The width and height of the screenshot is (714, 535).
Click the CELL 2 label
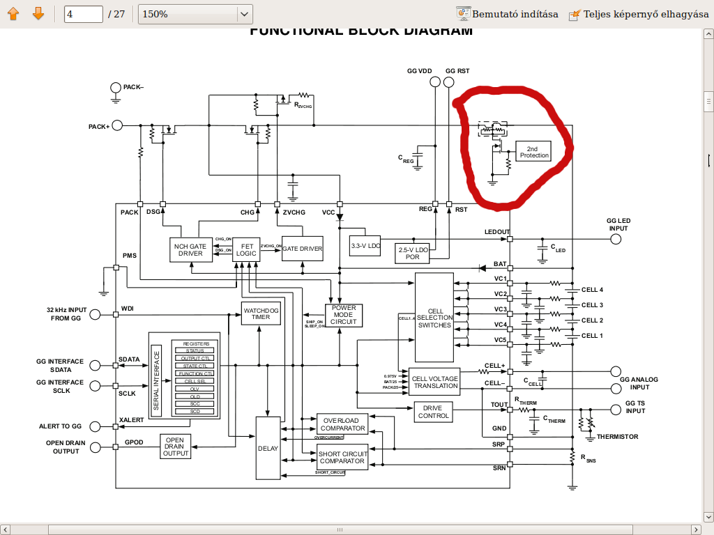point(592,320)
